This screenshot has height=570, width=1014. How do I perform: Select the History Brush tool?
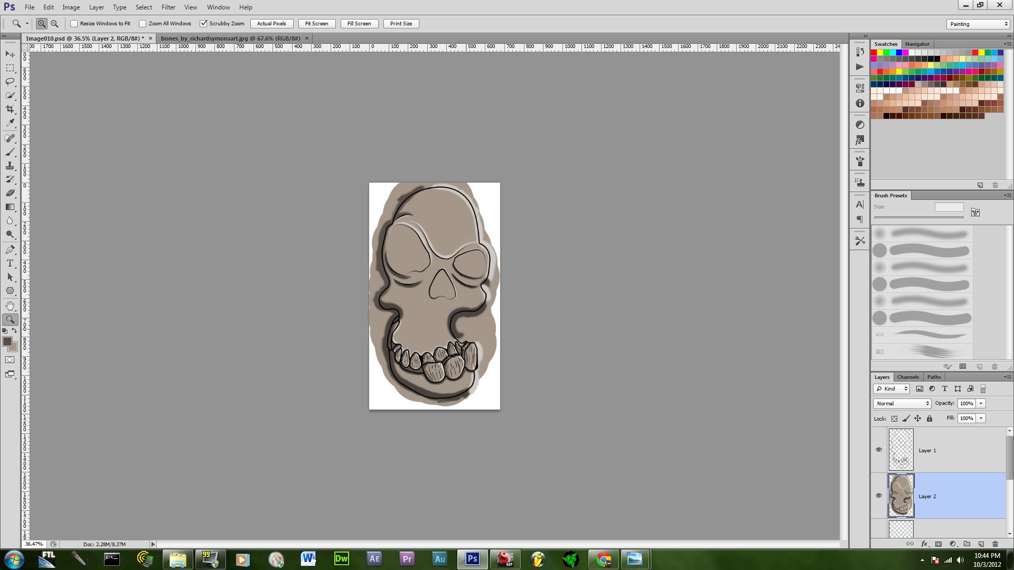[x=10, y=179]
